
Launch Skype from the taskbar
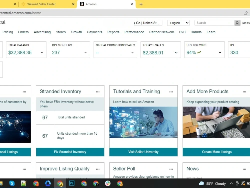point(12,183)
